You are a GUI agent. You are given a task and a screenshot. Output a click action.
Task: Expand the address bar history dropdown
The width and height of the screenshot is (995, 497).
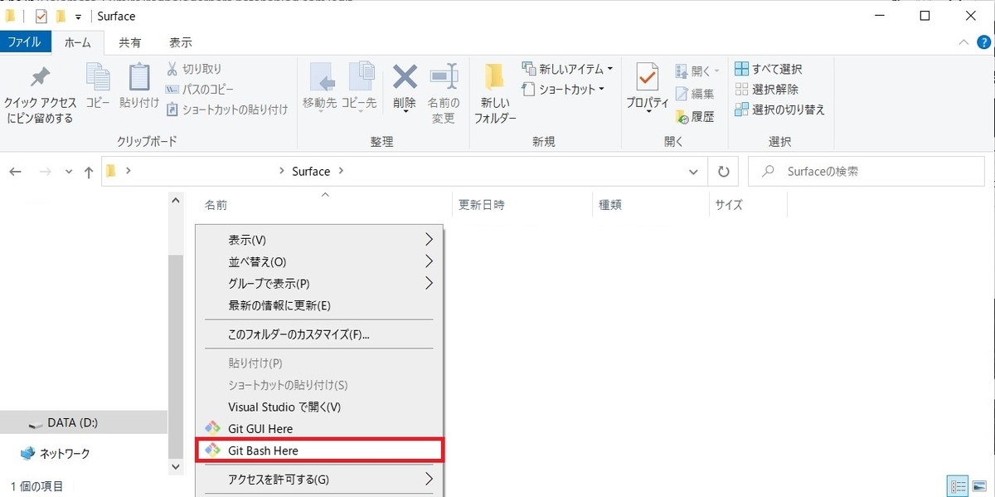point(694,171)
